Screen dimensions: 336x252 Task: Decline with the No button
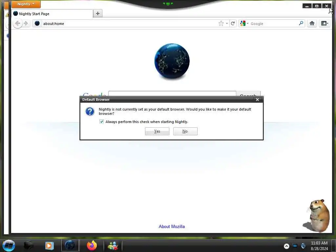tap(185, 131)
